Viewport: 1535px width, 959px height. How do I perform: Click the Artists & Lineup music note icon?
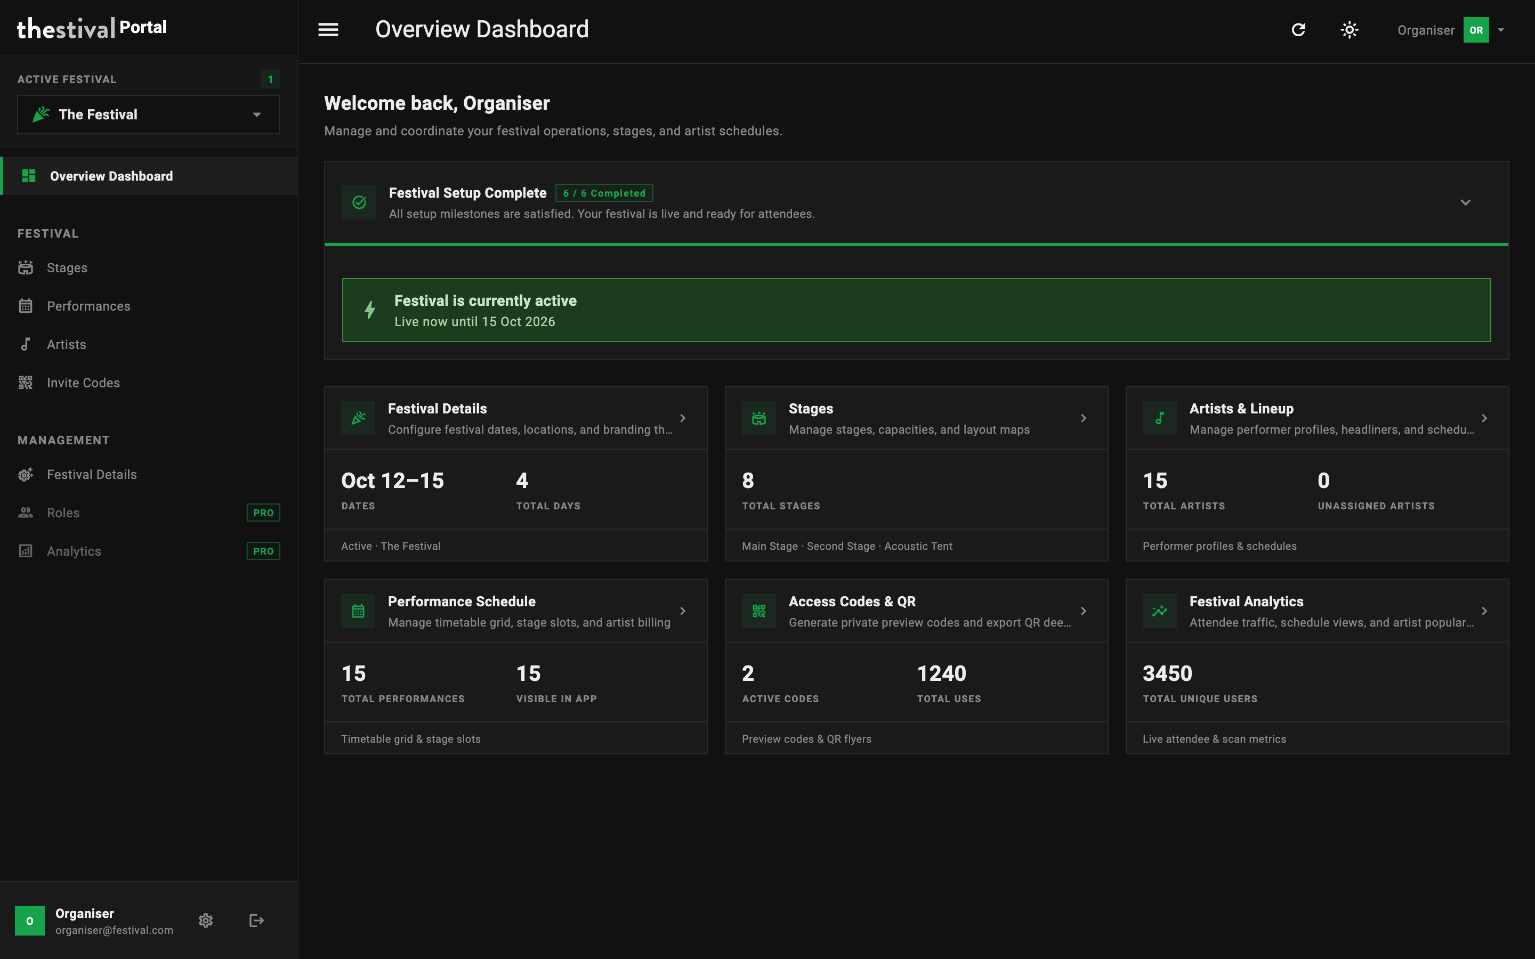[x=1159, y=418]
